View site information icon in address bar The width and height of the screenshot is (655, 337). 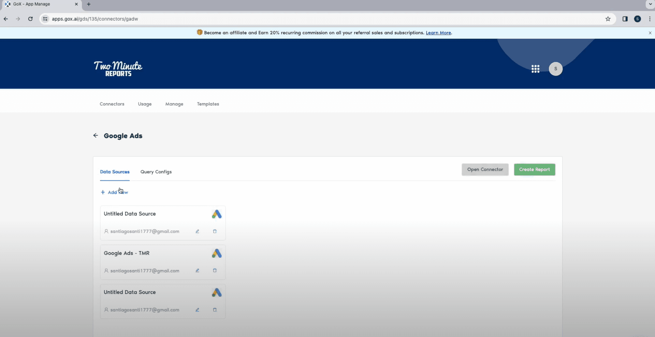pos(45,19)
